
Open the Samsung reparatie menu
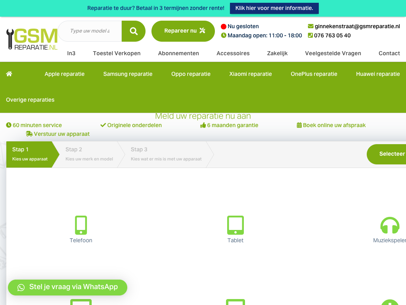[x=128, y=74]
